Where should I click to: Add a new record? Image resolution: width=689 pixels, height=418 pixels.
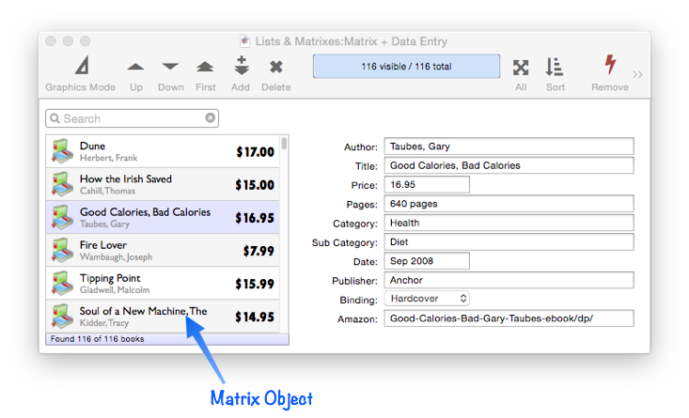coord(241,67)
